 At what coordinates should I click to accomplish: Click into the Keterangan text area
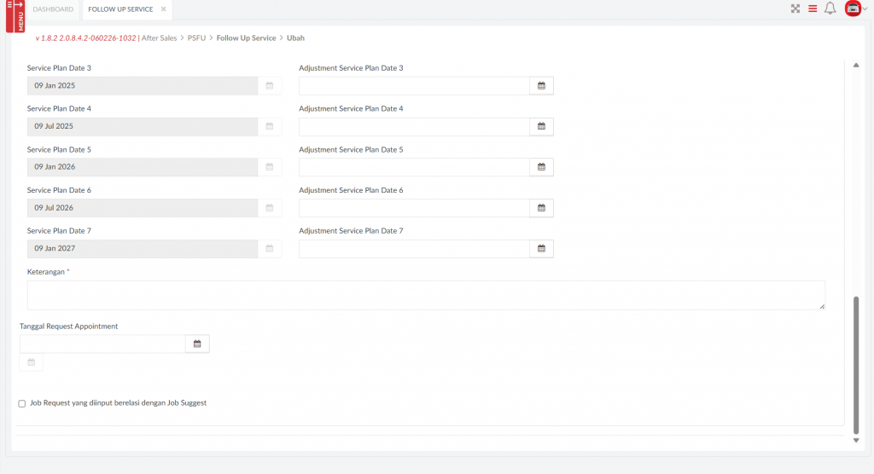point(426,295)
